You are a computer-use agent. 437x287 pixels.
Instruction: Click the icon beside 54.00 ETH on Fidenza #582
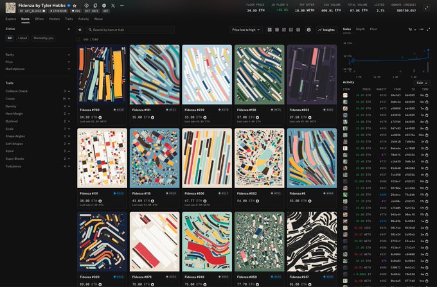[257, 201]
